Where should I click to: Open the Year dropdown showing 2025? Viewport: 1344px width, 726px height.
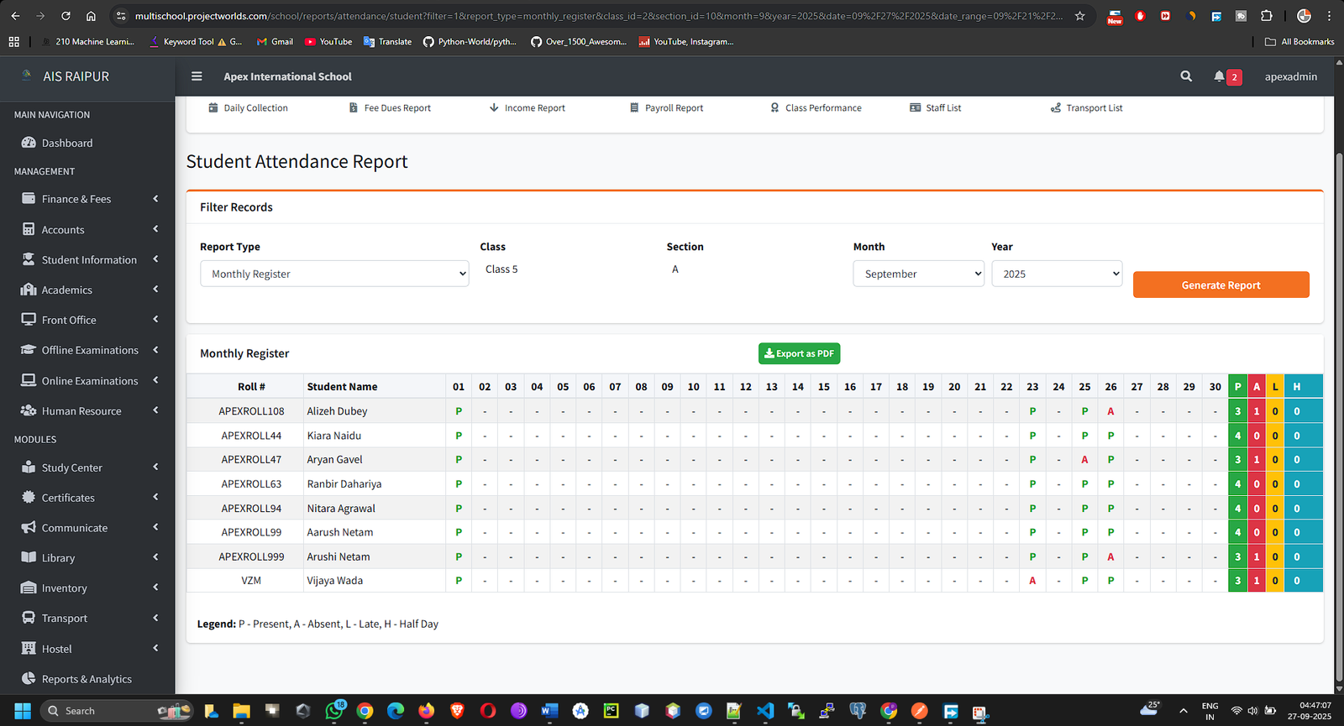[x=1056, y=274]
